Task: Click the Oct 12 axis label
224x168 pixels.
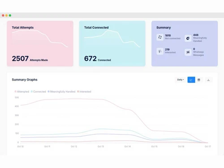Action: (74, 146)
